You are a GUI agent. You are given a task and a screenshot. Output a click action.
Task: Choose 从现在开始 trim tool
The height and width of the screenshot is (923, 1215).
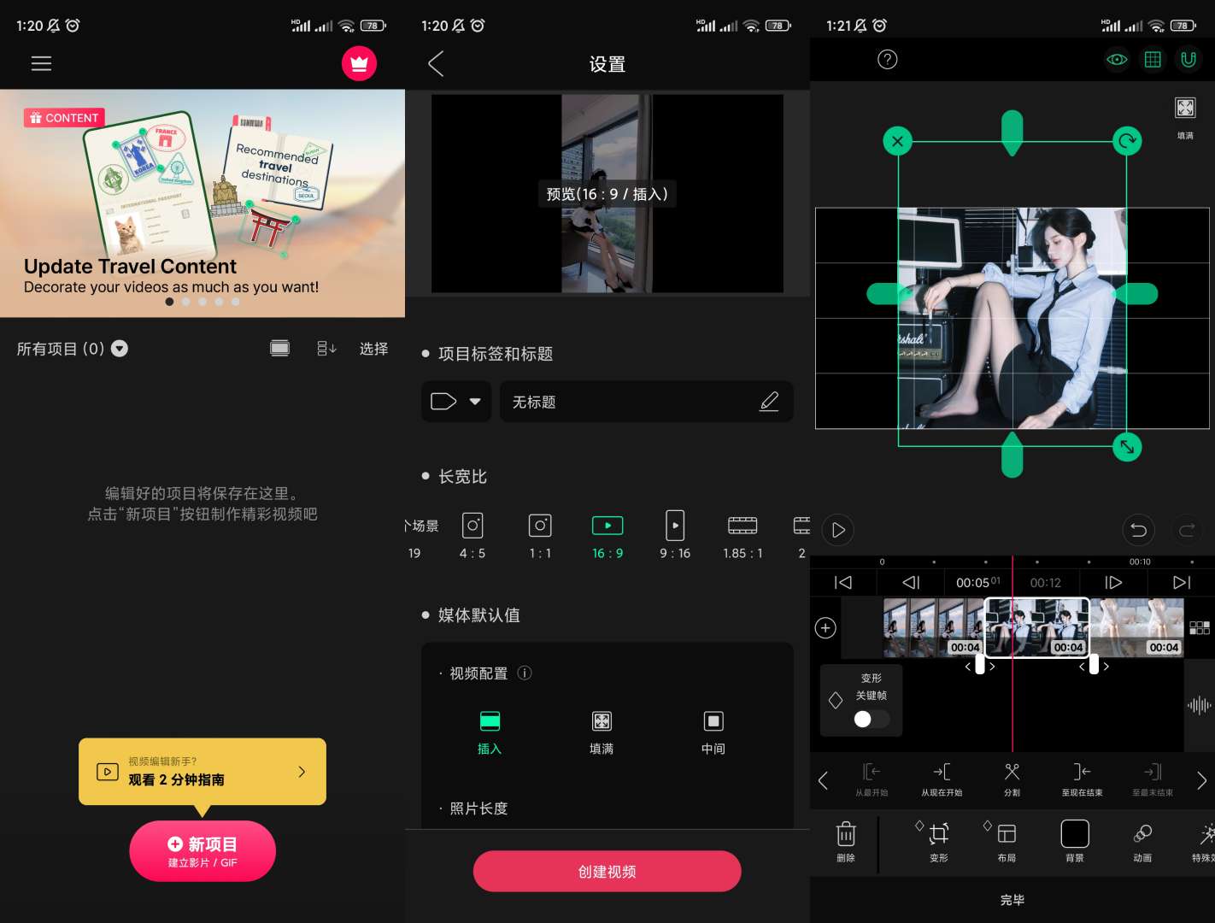pyautogui.click(x=942, y=780)
